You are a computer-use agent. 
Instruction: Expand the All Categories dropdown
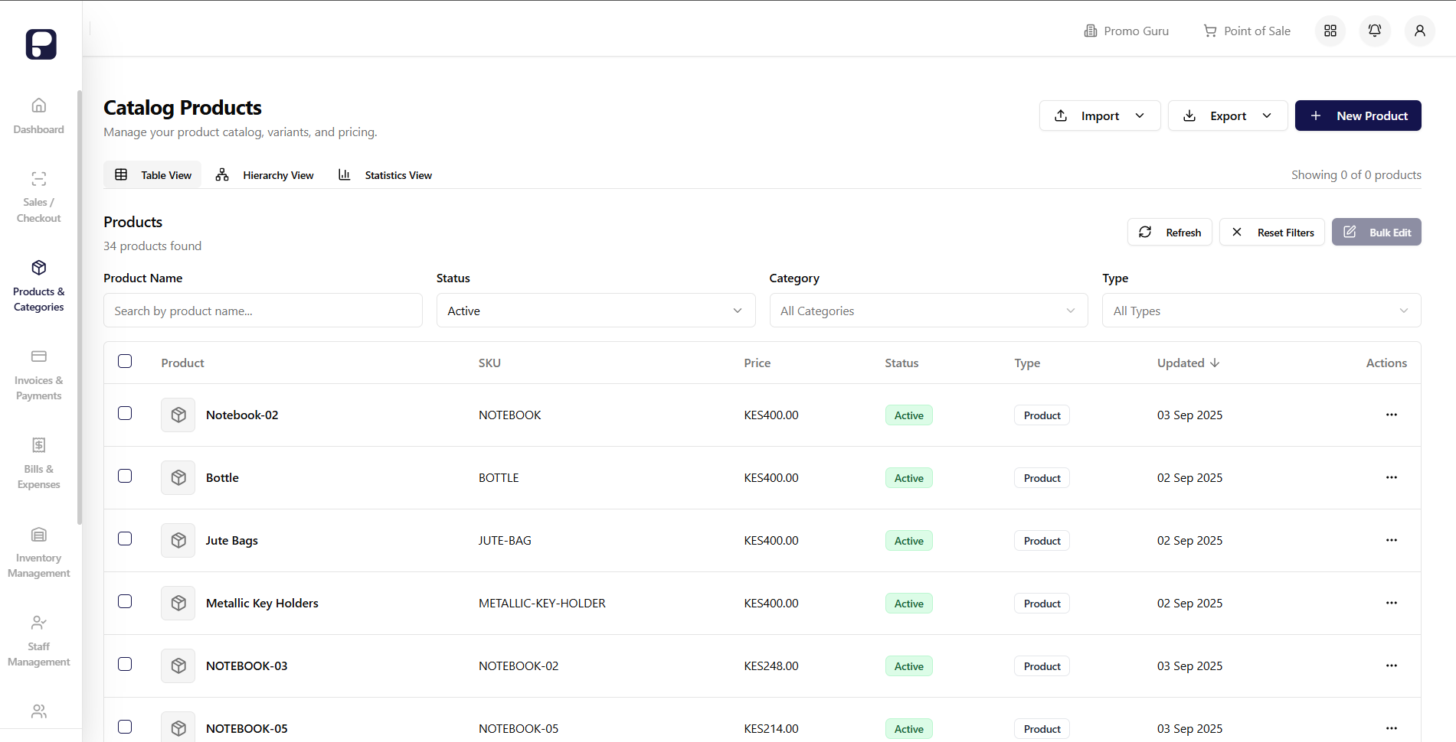(x=928, y=310)
